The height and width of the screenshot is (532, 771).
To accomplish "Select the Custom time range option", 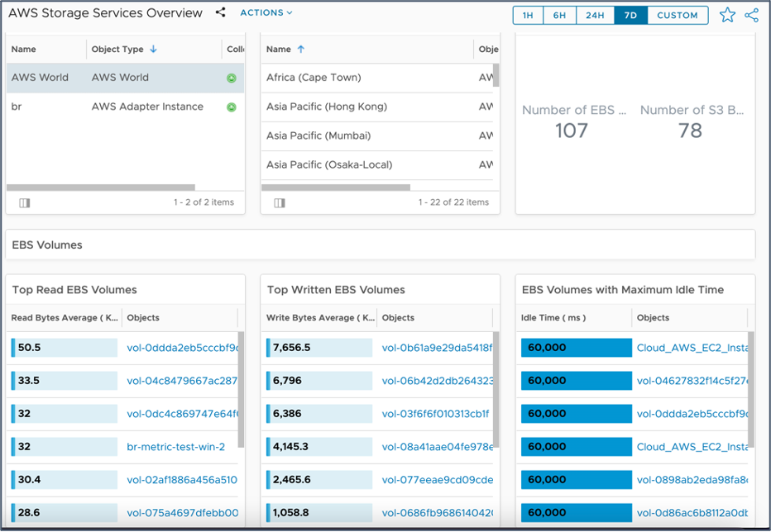I will (678, 16).
